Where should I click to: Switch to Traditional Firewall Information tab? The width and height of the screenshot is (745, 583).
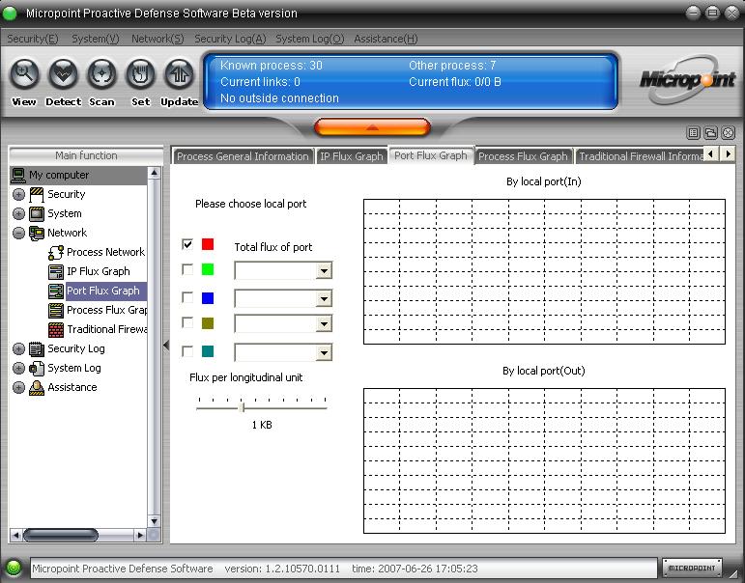pos(640,156)
